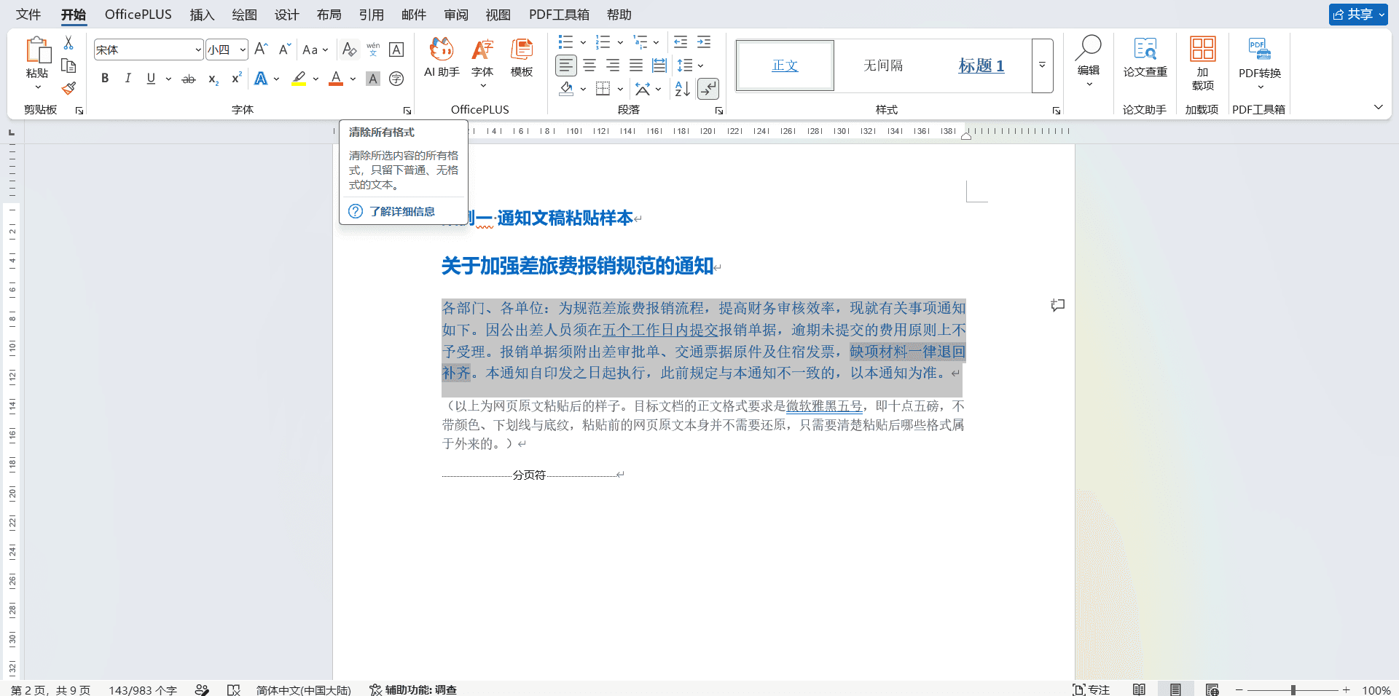Open 论文查重 plagiarism check

1145,57
